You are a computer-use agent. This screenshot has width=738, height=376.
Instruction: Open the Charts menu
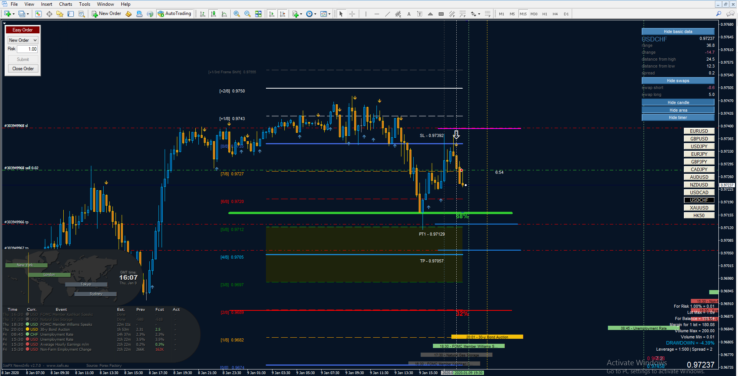(66, 4)
